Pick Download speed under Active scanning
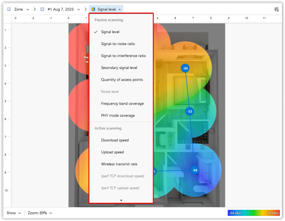The height and width of the screenshot is (221, 285). 115,140
